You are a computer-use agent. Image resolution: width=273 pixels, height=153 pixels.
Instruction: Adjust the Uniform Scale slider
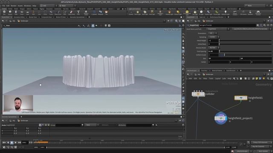tap(245, 55)
